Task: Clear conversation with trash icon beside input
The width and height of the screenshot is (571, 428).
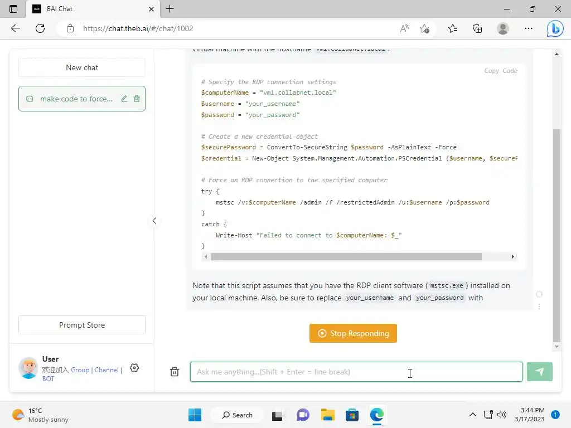Action: [175, 372]
